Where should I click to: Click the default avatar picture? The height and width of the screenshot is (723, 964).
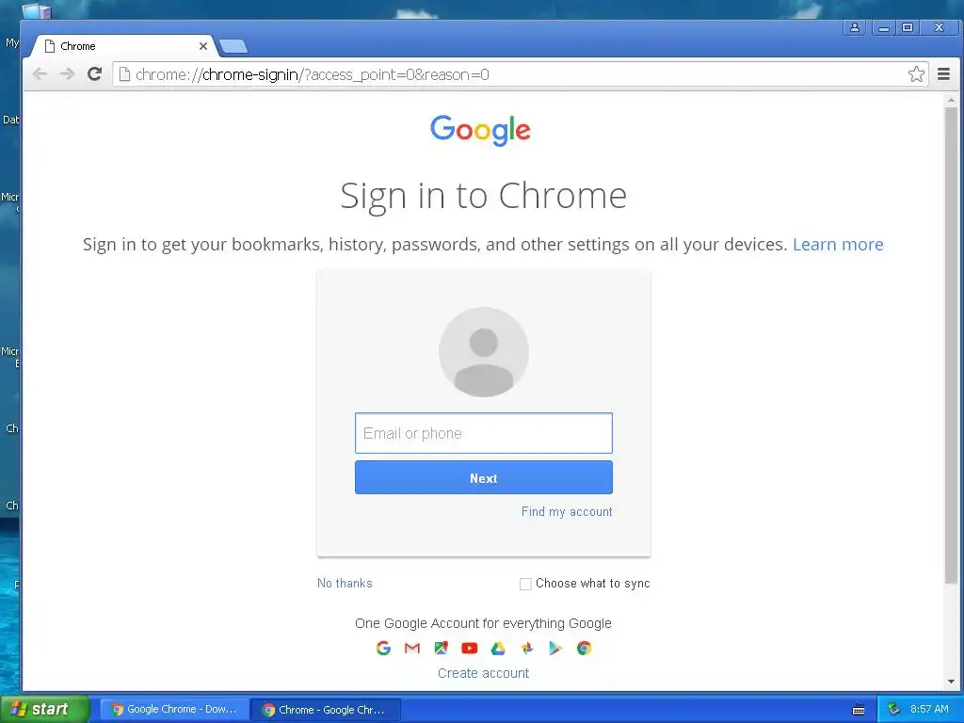click(484, 352)
